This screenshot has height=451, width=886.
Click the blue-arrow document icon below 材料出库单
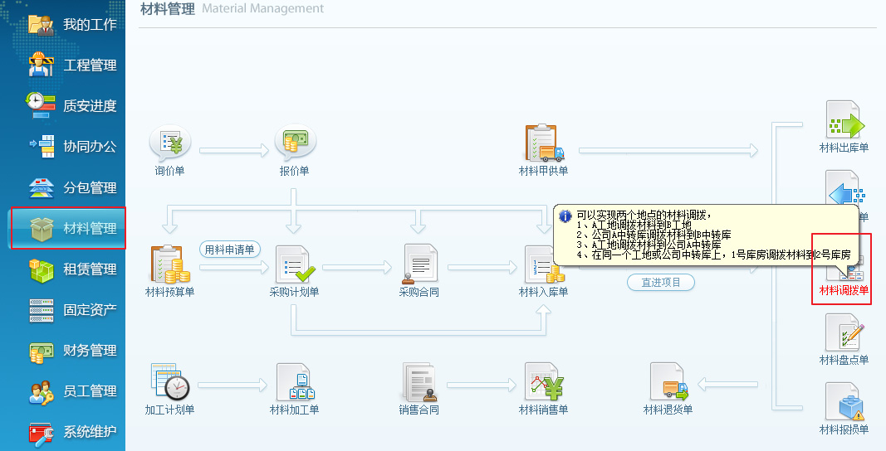pos(844,189)
